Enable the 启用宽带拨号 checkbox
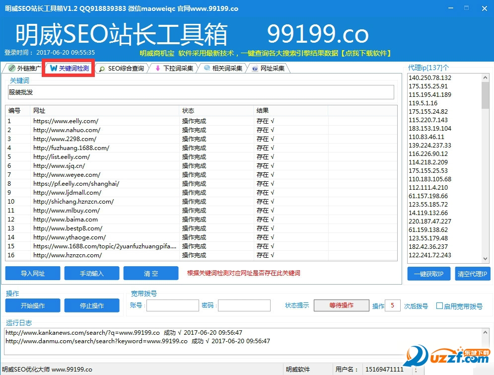Screen dimensions: 494x375 click(439, 305)
